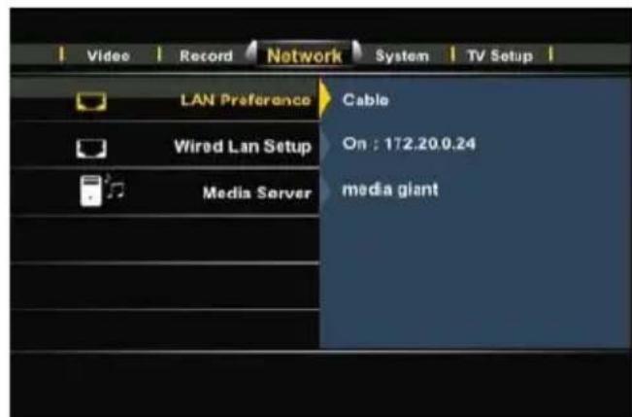
Task: Select the LAN Preference port icon
Action: click(91, 101)
